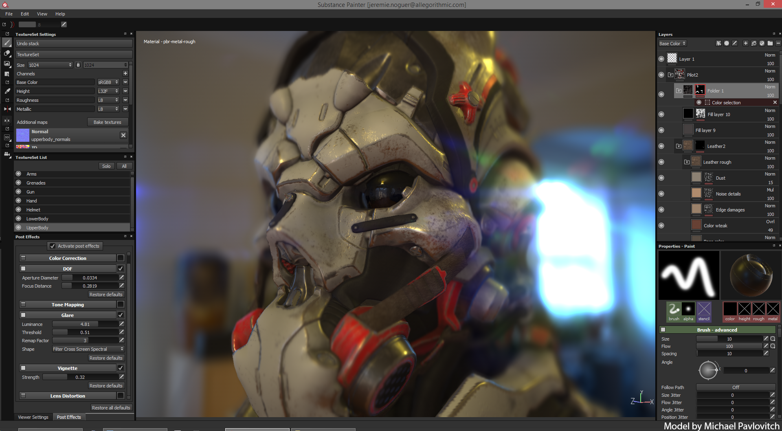
Task: Select the Projection tool in the left toolbar
Action: tap(7, 64)
